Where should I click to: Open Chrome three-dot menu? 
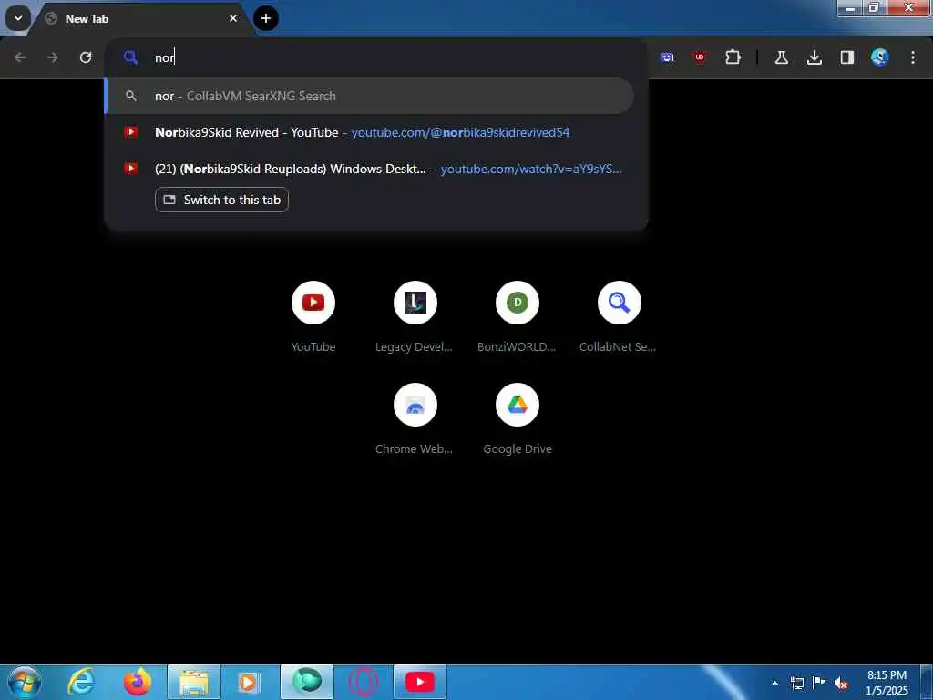tap(913, 57)
